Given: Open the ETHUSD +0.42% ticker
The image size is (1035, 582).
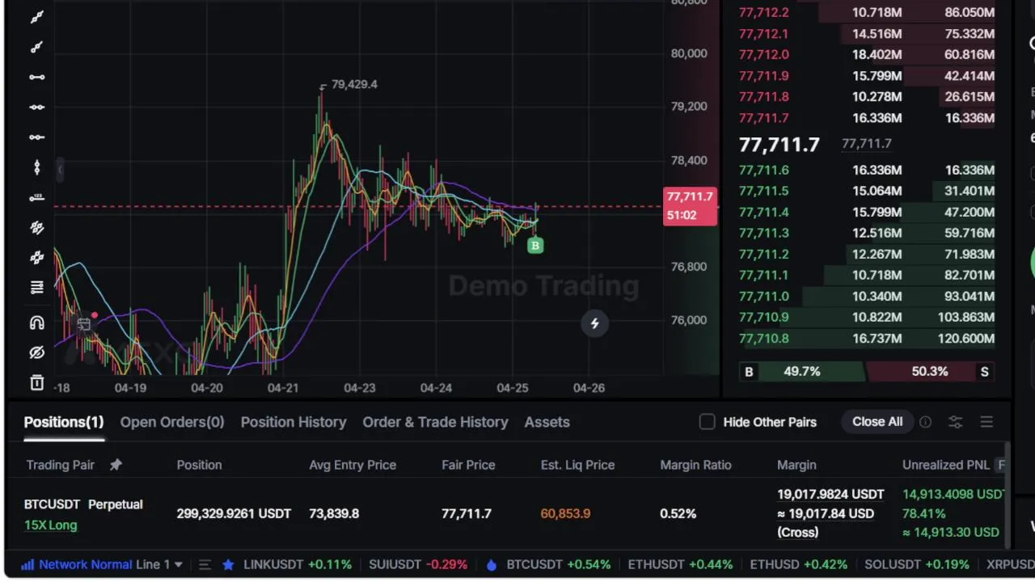Looking at the screenshot, I should pyautogui.click(x=799, y=565).
